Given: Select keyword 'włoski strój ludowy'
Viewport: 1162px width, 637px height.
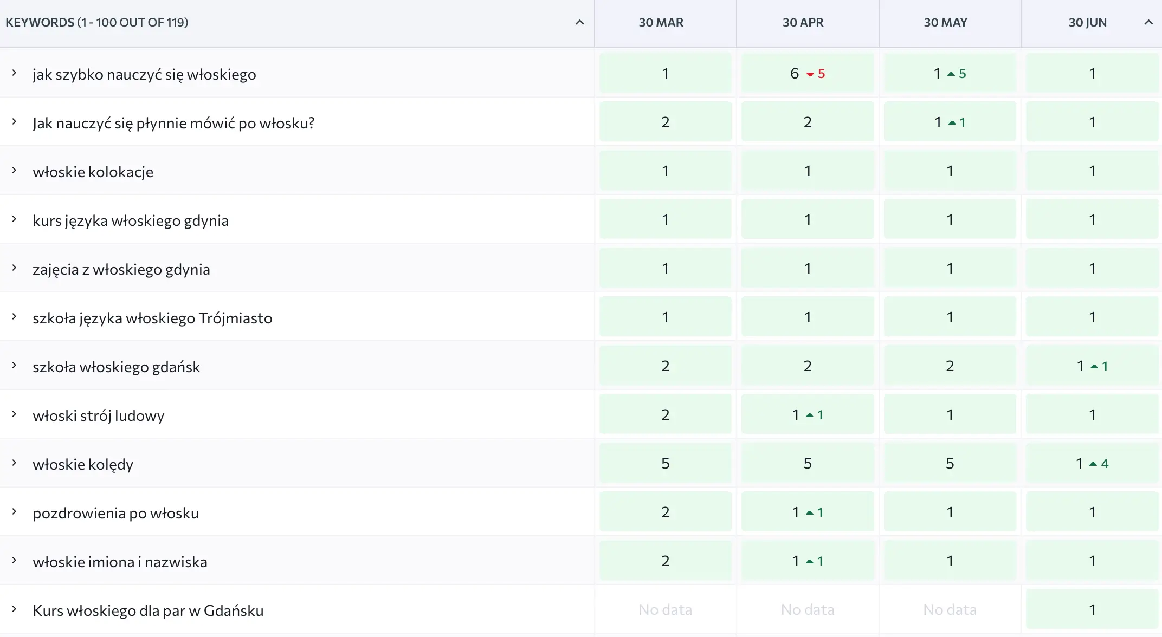Looking at the screenshot, I should coord(98,415).
